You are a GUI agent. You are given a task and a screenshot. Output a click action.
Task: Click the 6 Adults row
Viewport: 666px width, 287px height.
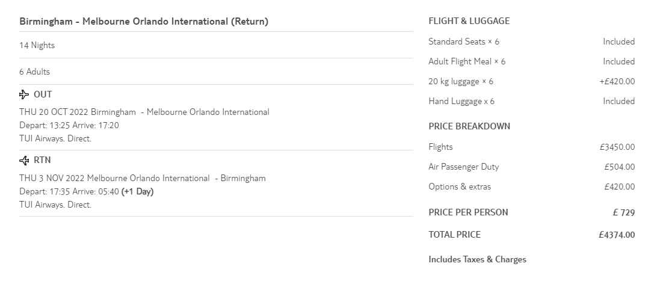[x=34, y=72]
